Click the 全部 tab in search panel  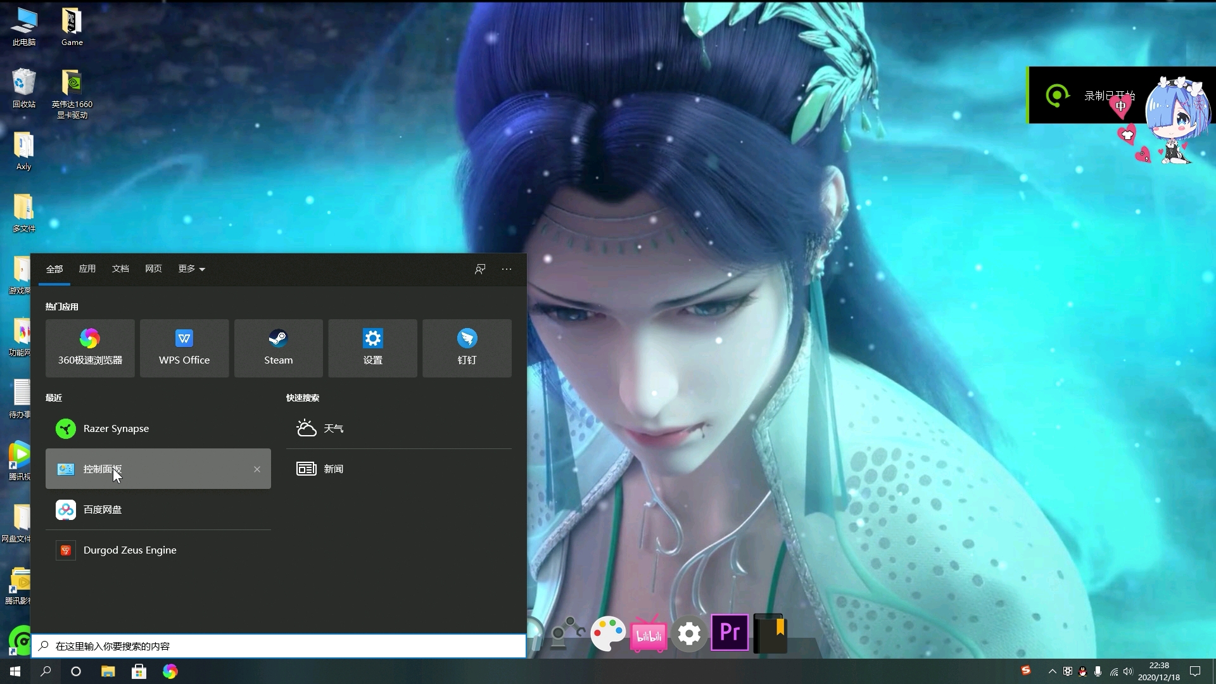point(54,268)
